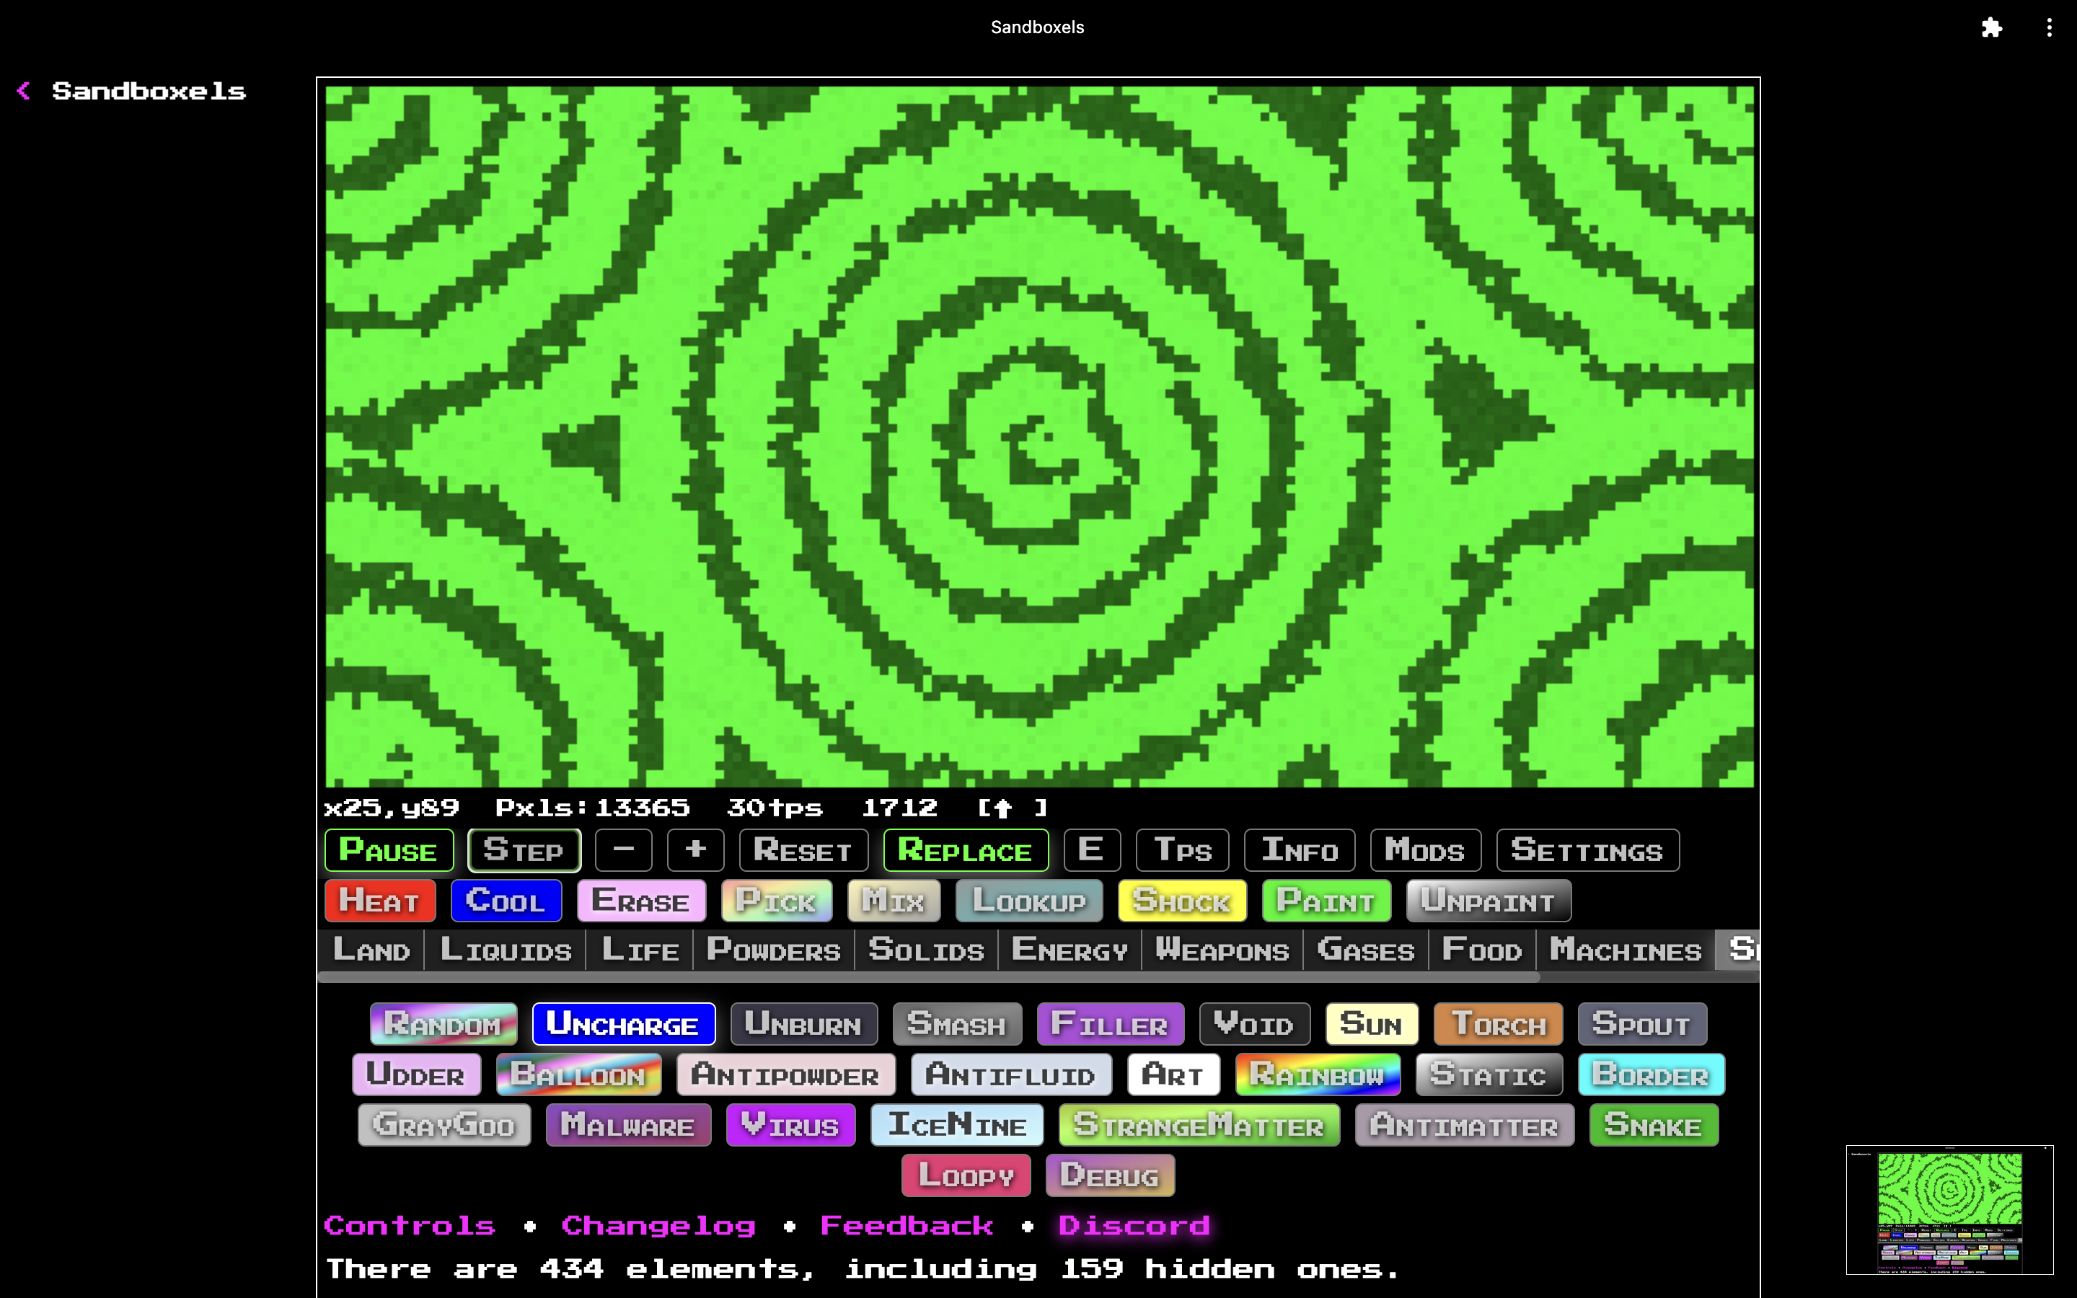Toggle Replace mode
2077x1298 pixels.
(x=965, y=850)
